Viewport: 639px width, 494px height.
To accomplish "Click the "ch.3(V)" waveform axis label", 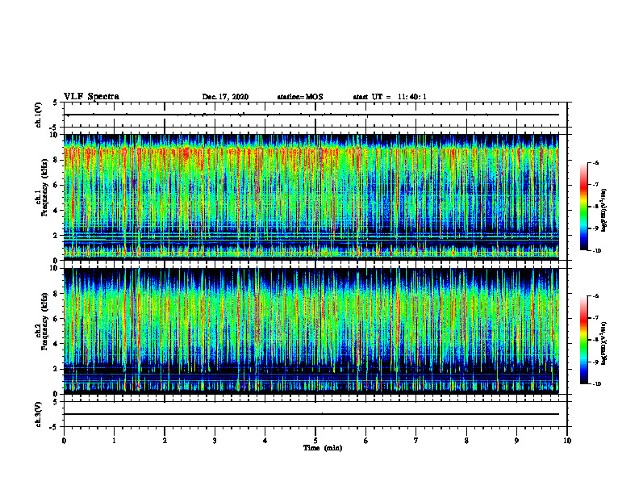I will [x=38, y=414].
